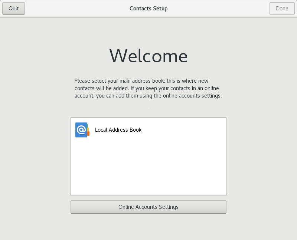297x240 pixels.
Task: Click the address book glyph beside the label
Action: point(82,130)
